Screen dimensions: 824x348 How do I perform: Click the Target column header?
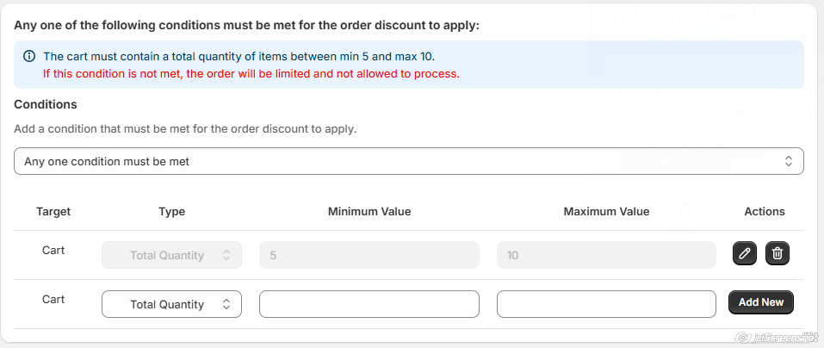pyautogui.click(x=53, y=211)
